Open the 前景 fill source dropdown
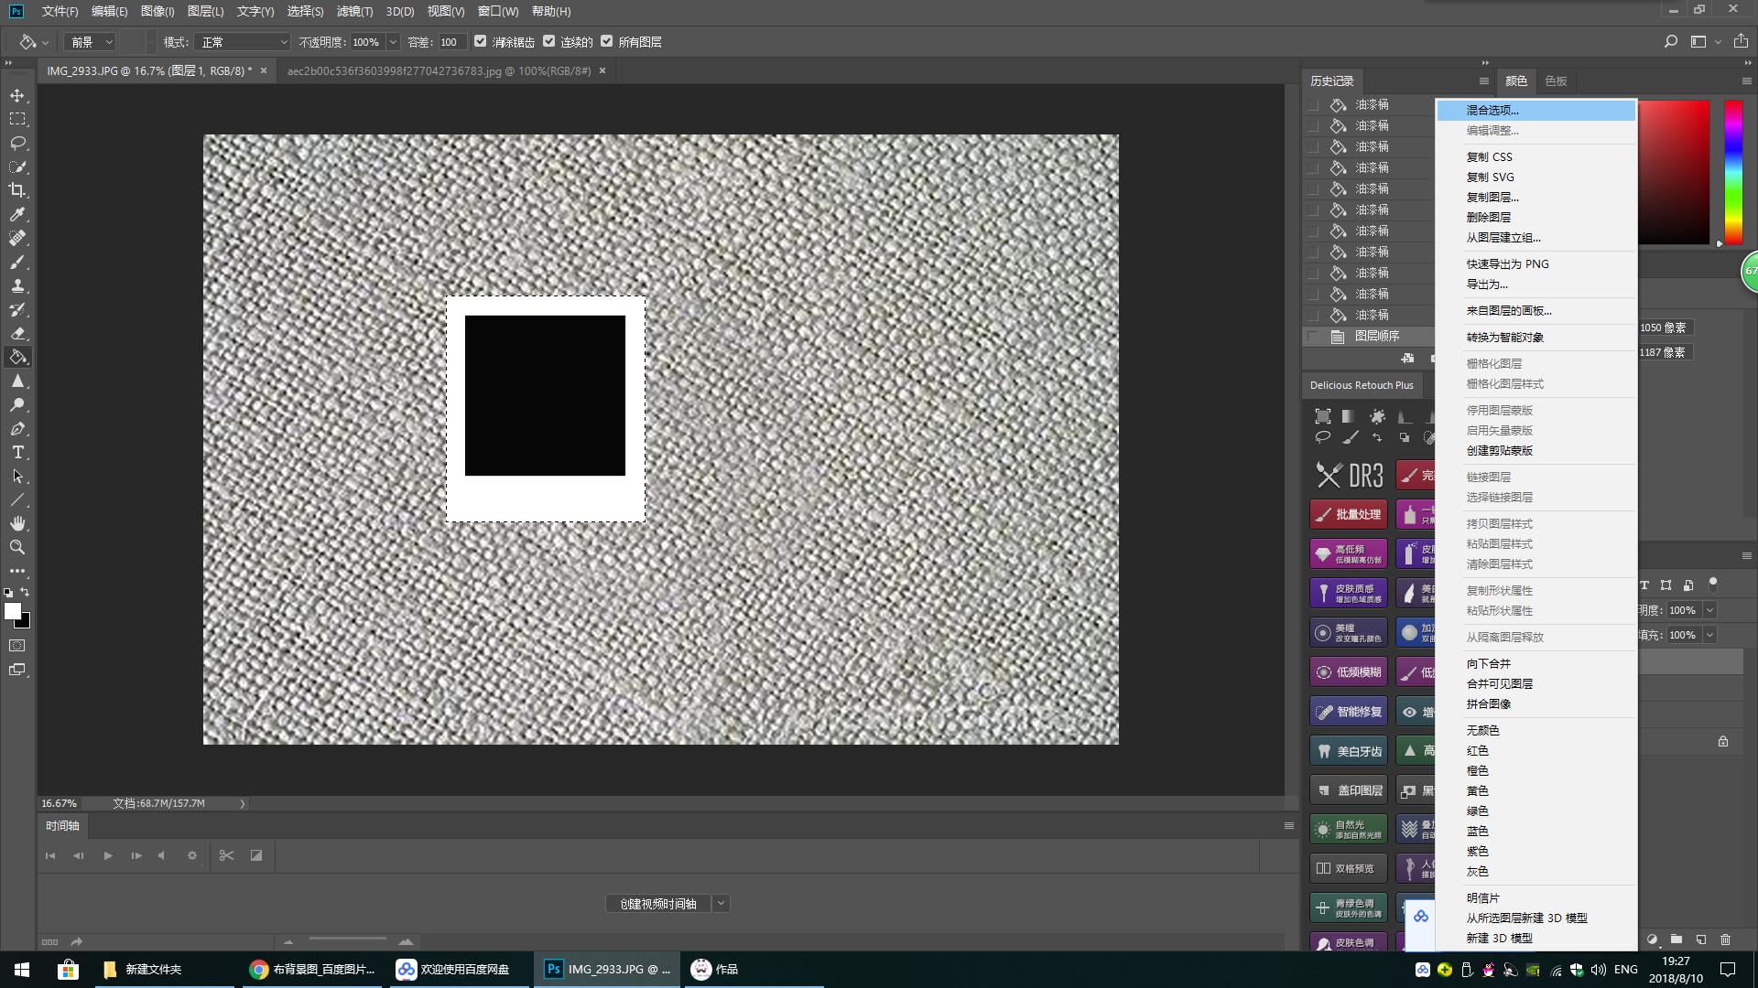The image size is (1758, 988). click(91, 42)
